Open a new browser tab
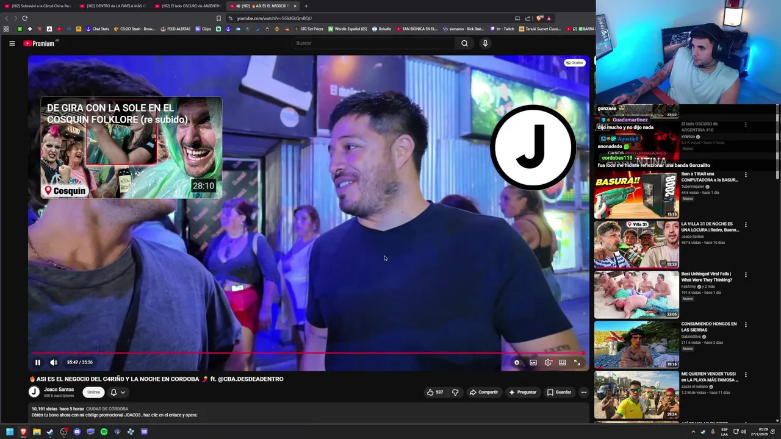 (306, 6)
